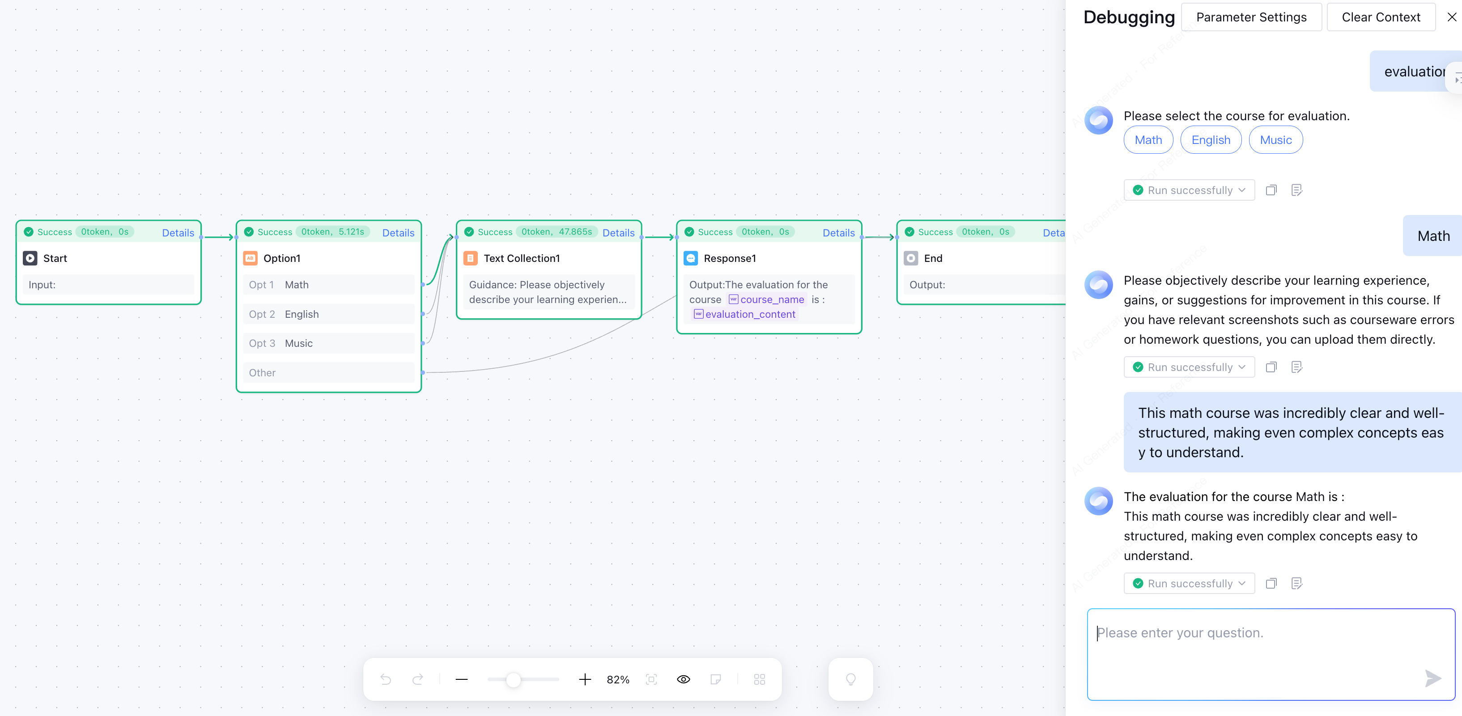Viewport: 1462px width, 716px height.
Task: Click the sticky note icon in toolbar
Action: pos(716,679)
